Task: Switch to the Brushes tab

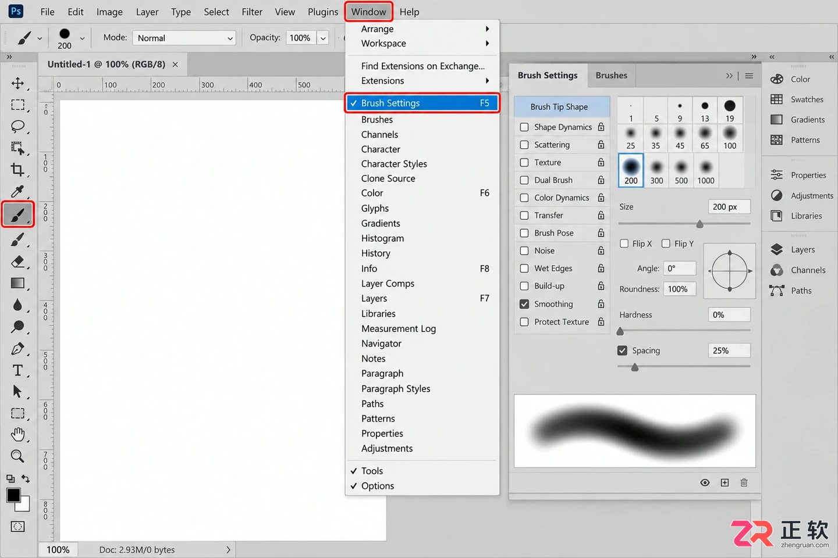Action: coord(611,76)
